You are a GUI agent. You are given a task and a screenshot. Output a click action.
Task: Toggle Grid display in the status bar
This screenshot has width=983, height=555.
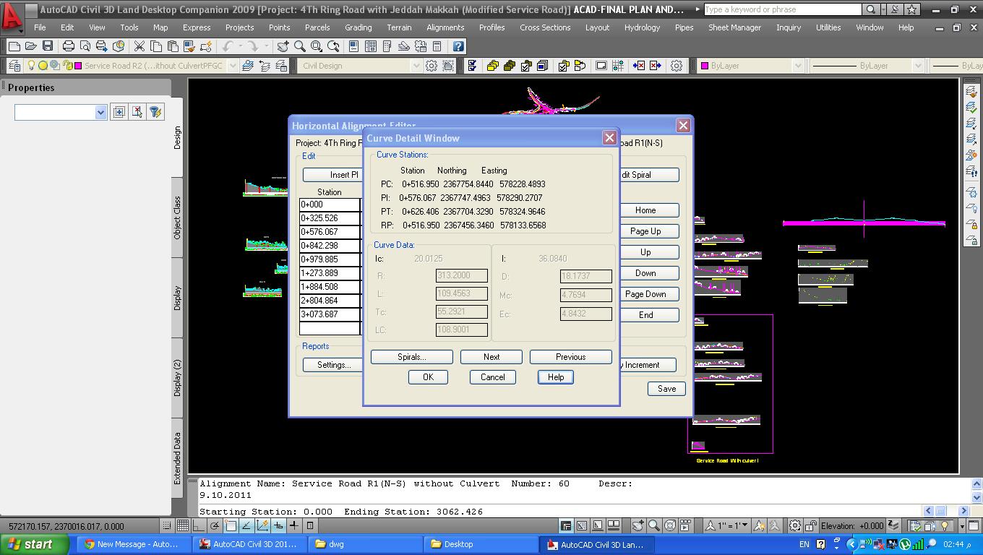(x=183, y=526)
